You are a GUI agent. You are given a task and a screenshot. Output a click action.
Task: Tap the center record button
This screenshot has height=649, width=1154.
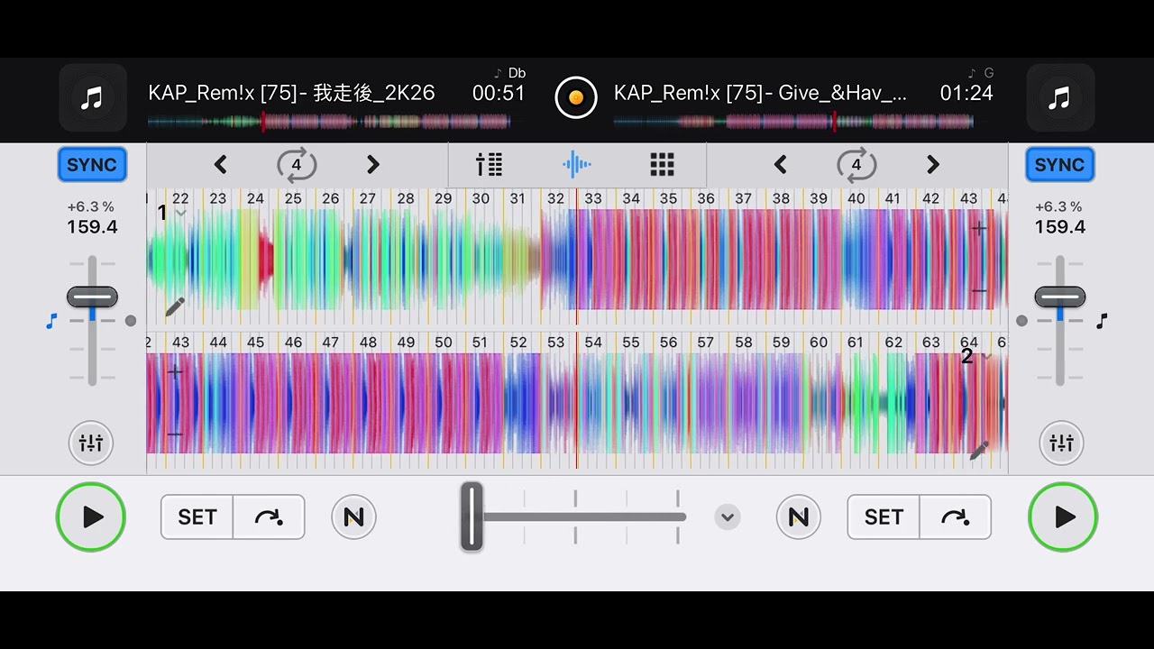pyautogui.click(x=576, y=97)
